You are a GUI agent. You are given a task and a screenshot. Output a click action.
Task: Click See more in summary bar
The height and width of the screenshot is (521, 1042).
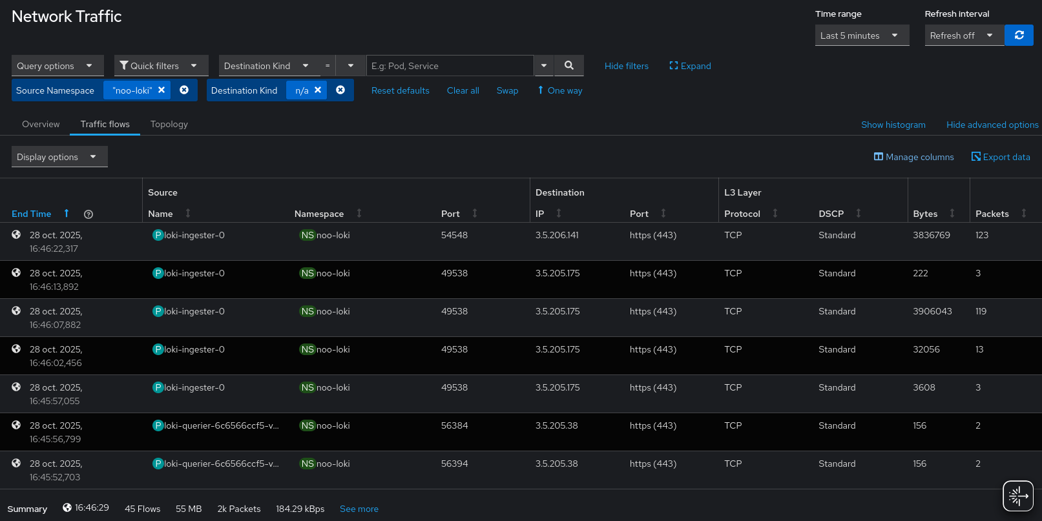pyautogui.click(x=359, y=509)
